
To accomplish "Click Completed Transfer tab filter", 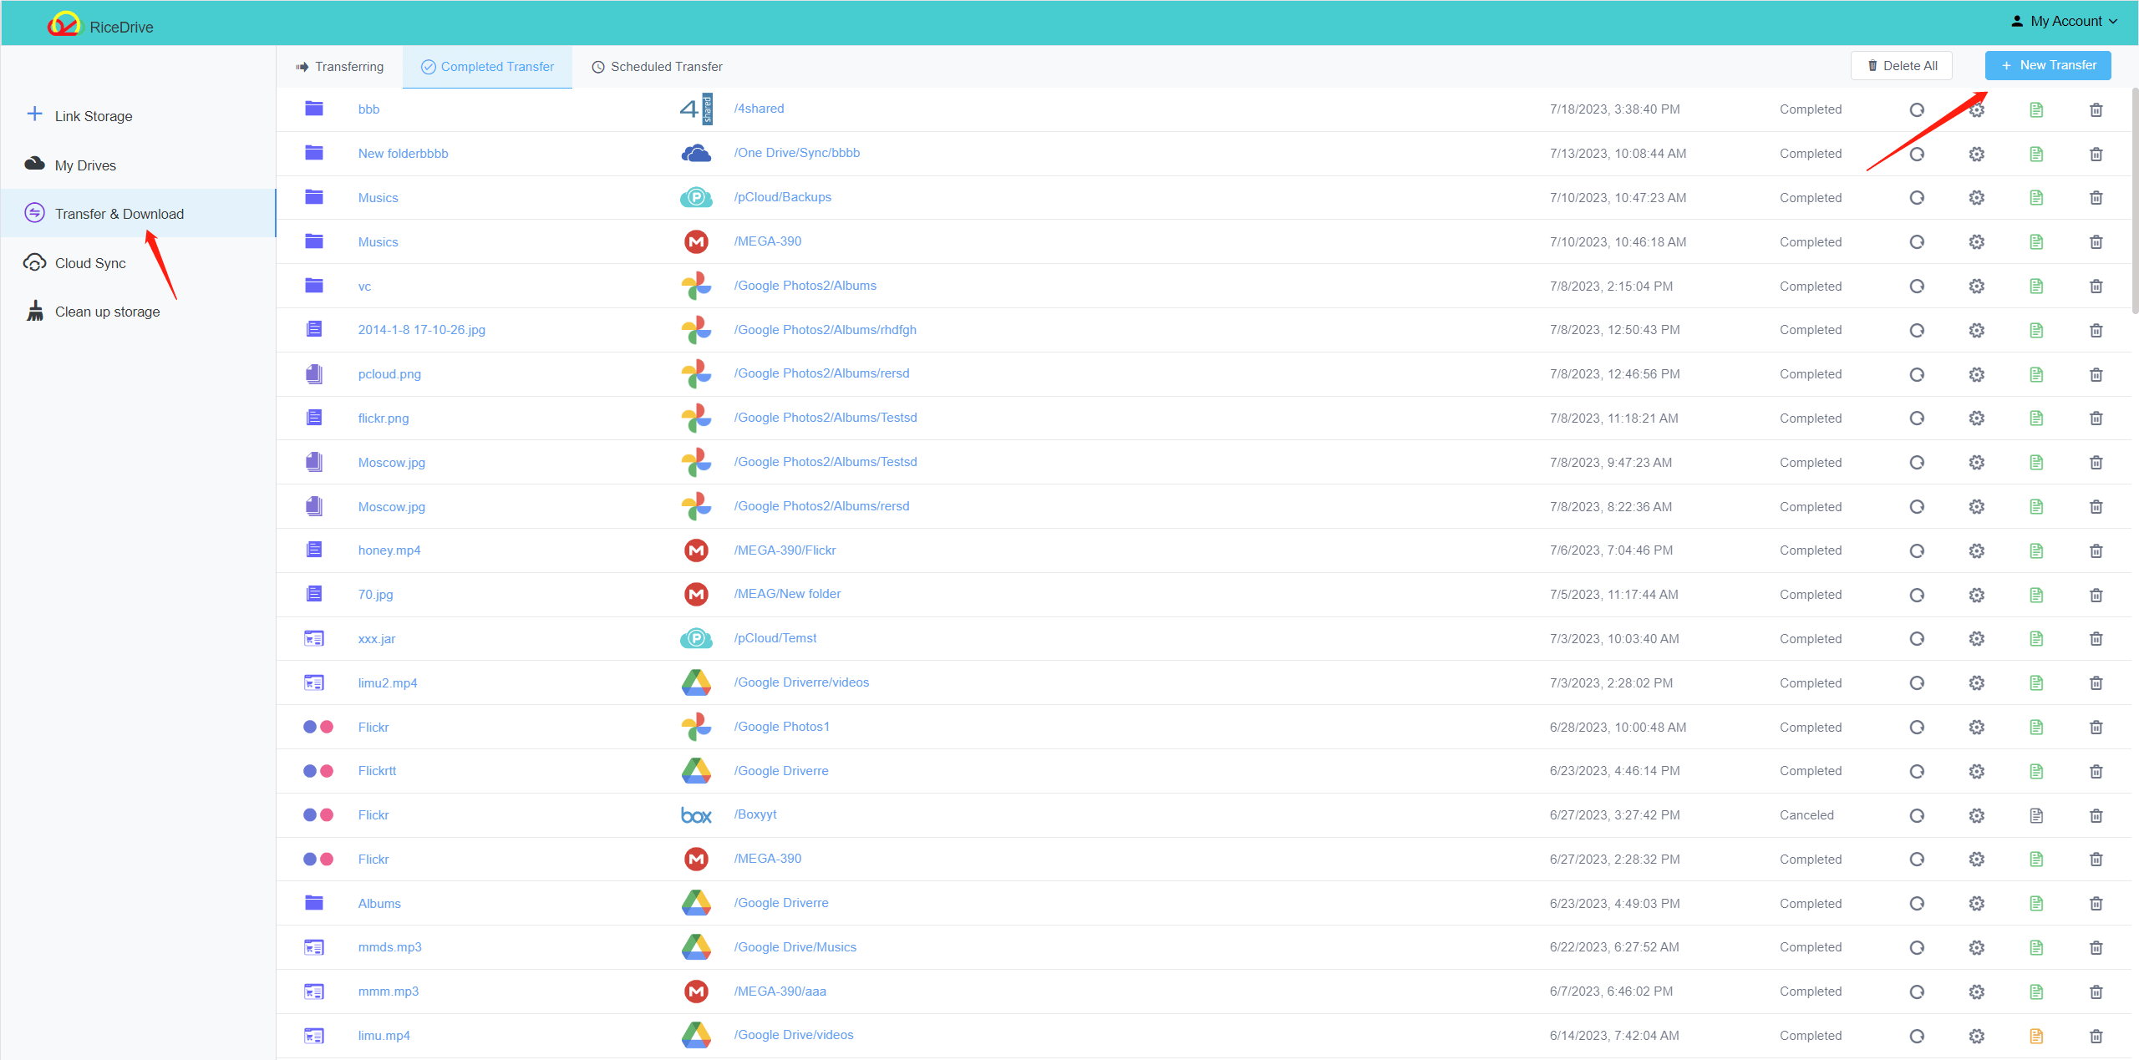I will coord(487,65).
